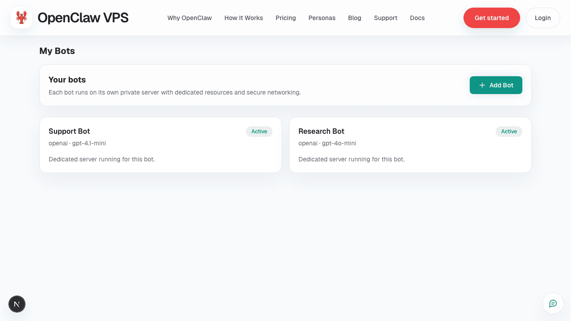
Task: Open the chat support bubble icon
Action: 553,303
